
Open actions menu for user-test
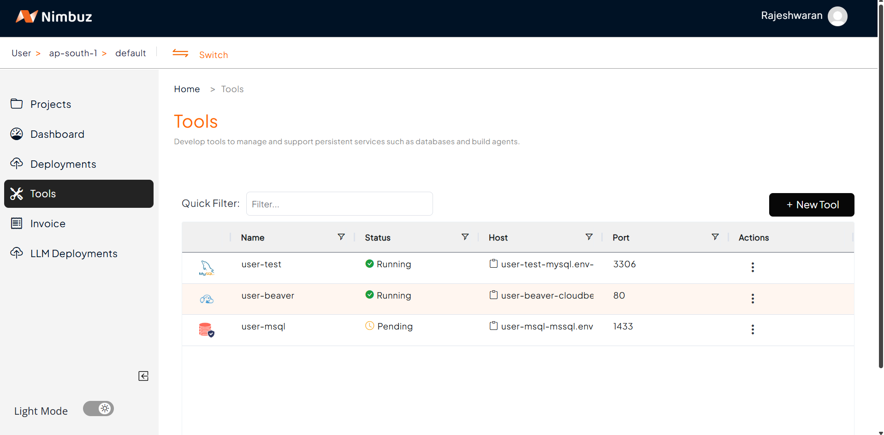click(x=753, y=267)
